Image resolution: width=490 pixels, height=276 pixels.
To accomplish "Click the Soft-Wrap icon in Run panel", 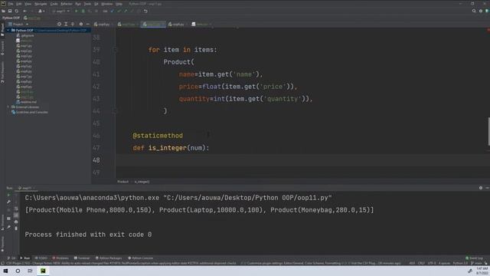I will click(16, 209).
